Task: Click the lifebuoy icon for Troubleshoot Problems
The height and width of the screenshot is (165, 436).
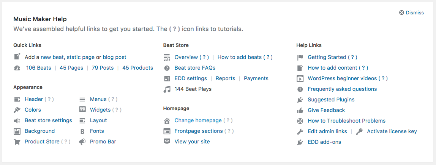Action: point(300,121)
